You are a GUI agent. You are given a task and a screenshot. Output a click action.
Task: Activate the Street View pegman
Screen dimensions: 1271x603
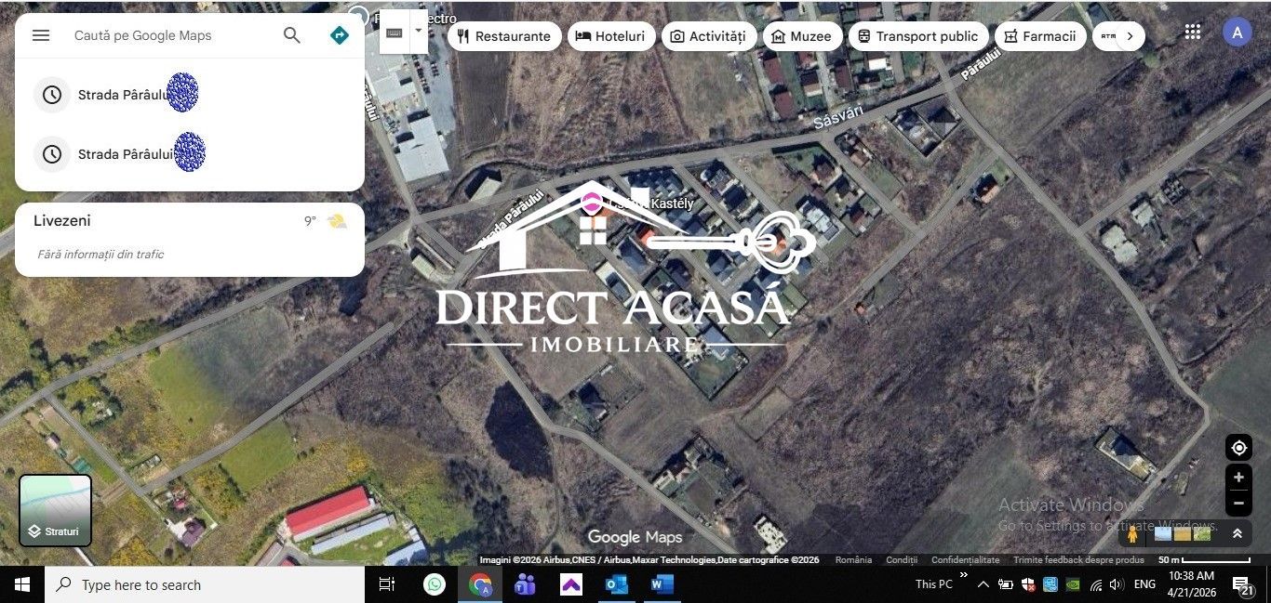pos(1132,534)
